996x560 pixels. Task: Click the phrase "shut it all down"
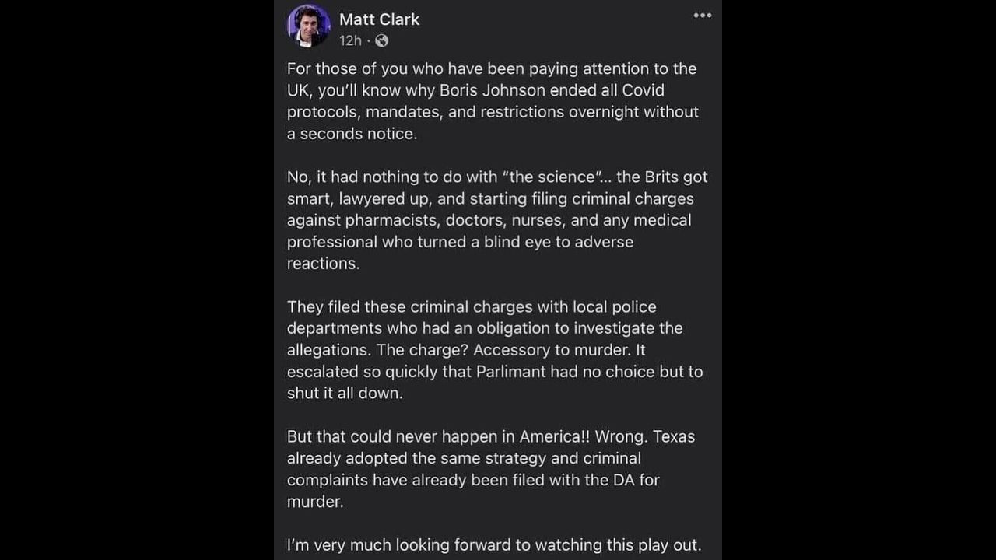(x=345, y=394)
